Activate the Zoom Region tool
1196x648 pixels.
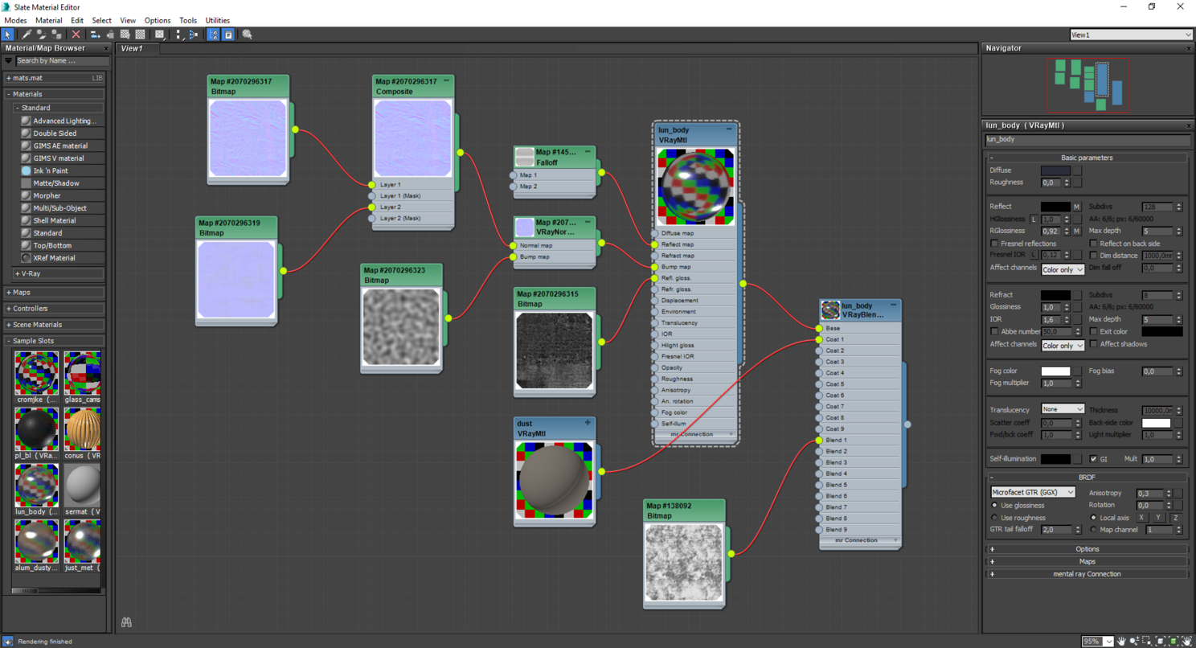[x=1147, y=641]
